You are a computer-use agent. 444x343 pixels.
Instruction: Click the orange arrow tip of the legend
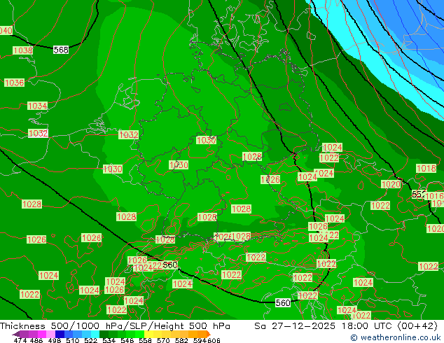click(209, 334)
